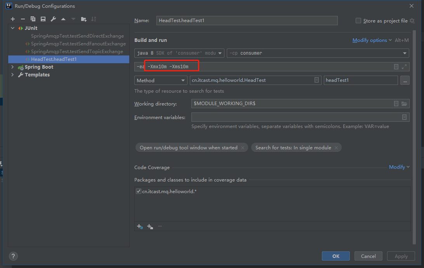424x268 pixels.
Task: Sort configurations alphabetically
Action: coord(94,19)
